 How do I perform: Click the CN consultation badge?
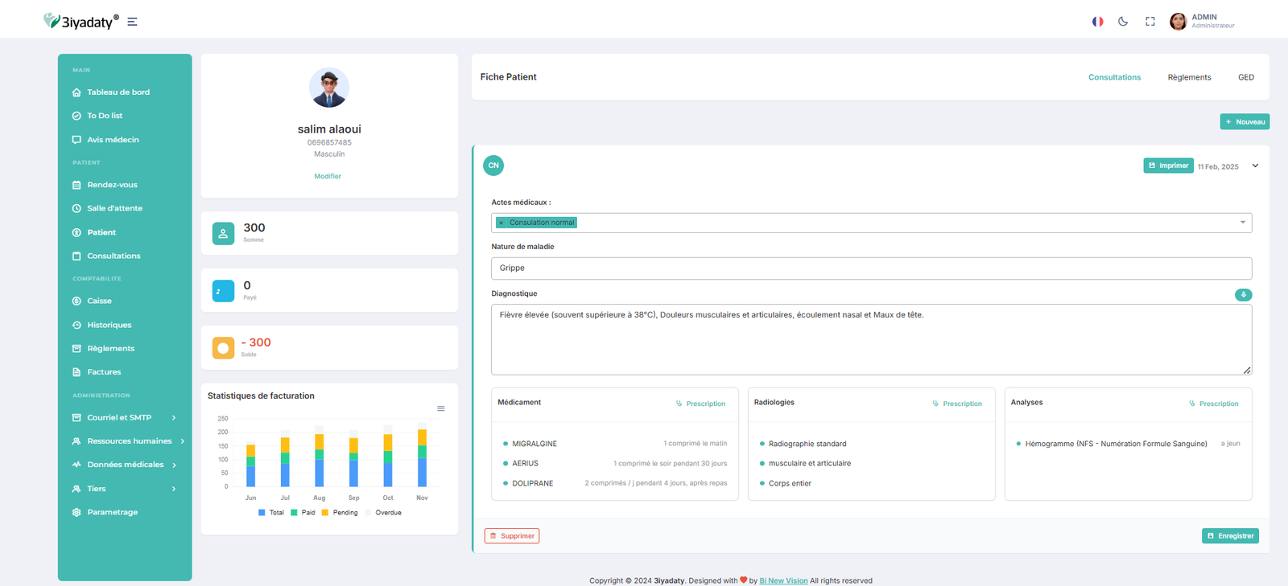[x=493, y=166]
